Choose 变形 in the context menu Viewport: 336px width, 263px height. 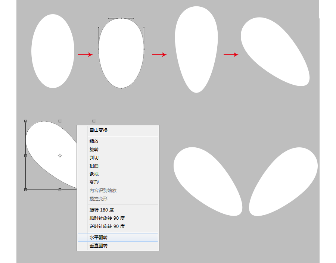coord(118,182)
